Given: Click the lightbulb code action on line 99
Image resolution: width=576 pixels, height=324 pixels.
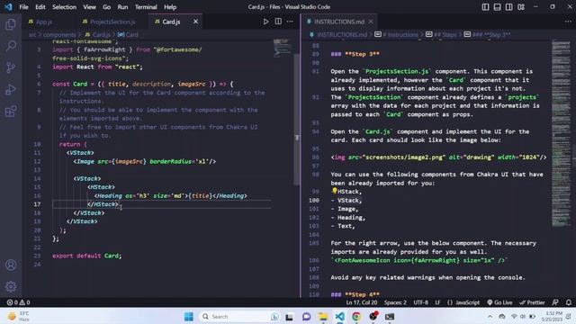Looking at the screenshot, I should (x=334, y=191).
